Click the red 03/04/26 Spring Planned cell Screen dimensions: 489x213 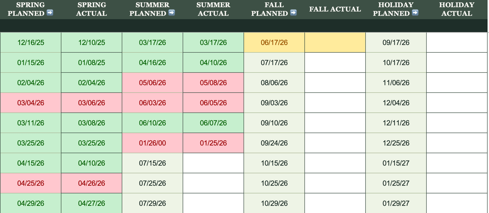tap(31, 103)
